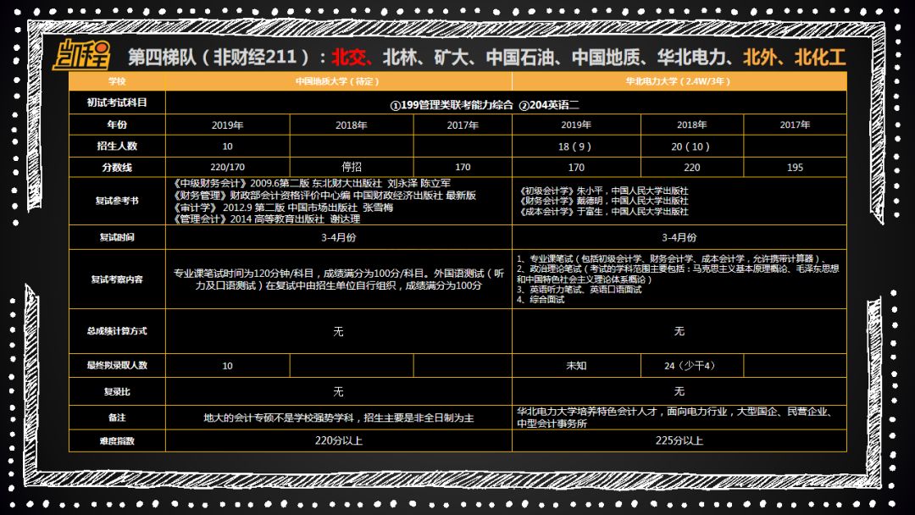Select 2017年 under 中国地质大学
This screenshot has height=515, width=915.
[463, 125]
